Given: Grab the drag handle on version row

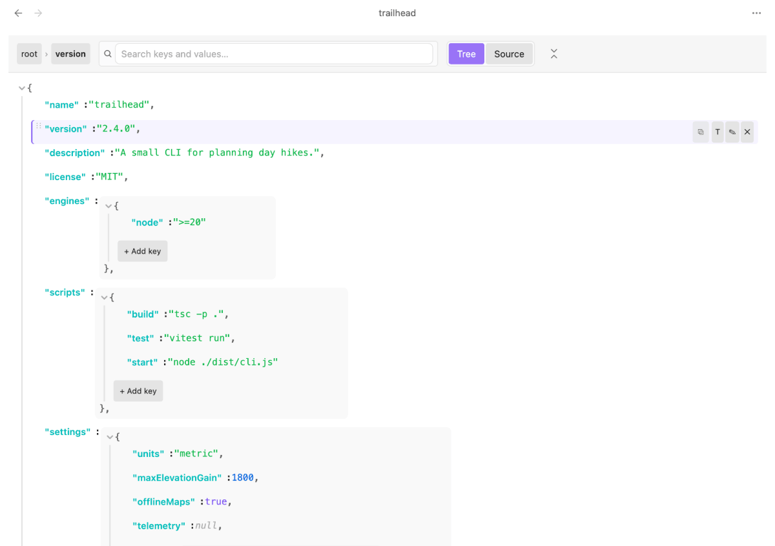Looking at the screenshot, I should coord(38,126).
